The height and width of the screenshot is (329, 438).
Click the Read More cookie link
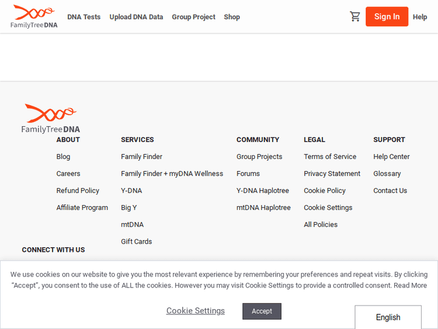(410, 285)
